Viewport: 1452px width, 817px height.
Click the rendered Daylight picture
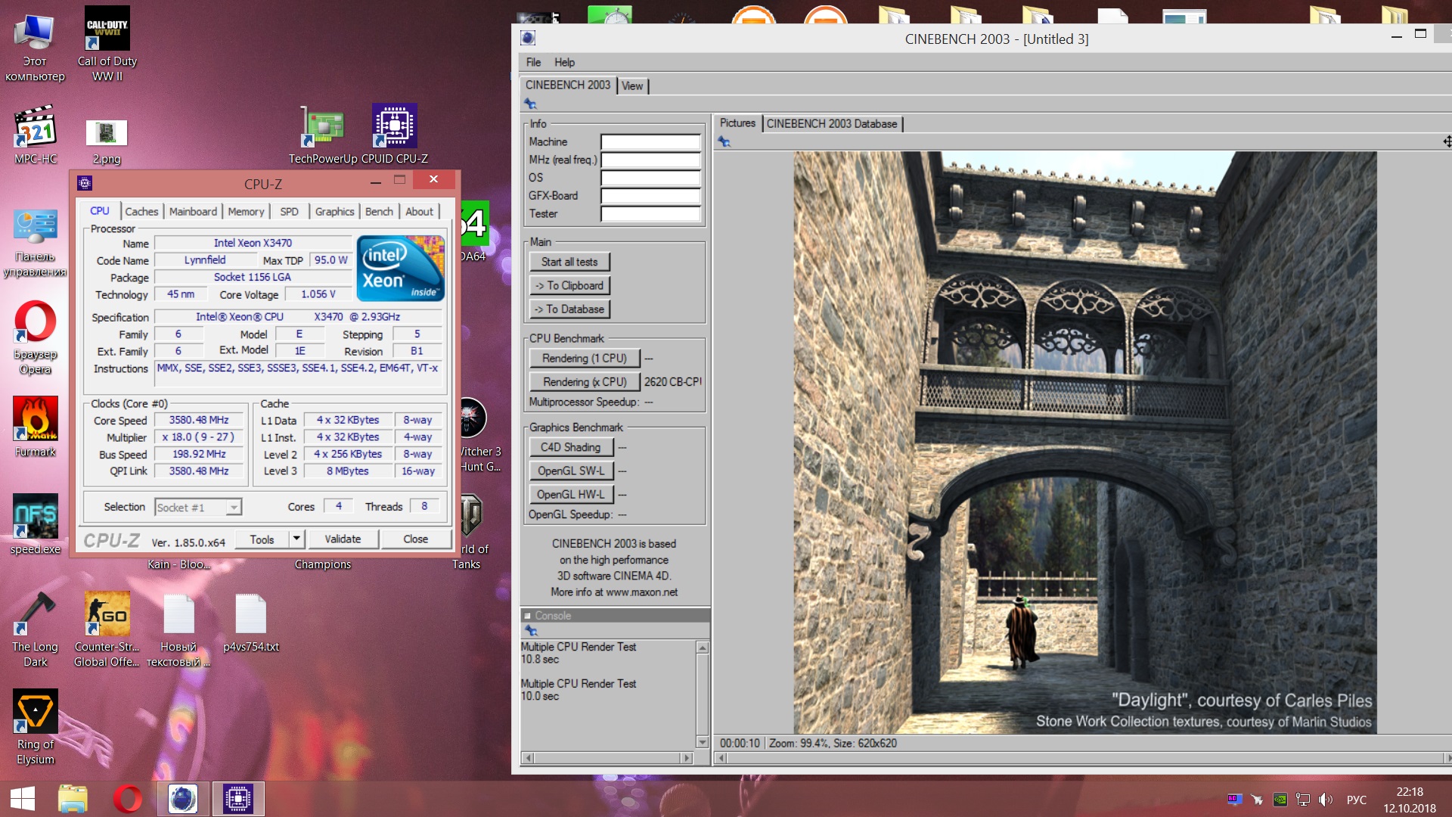1084,443
